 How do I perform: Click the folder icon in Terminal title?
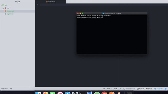[x=103, y=13]
